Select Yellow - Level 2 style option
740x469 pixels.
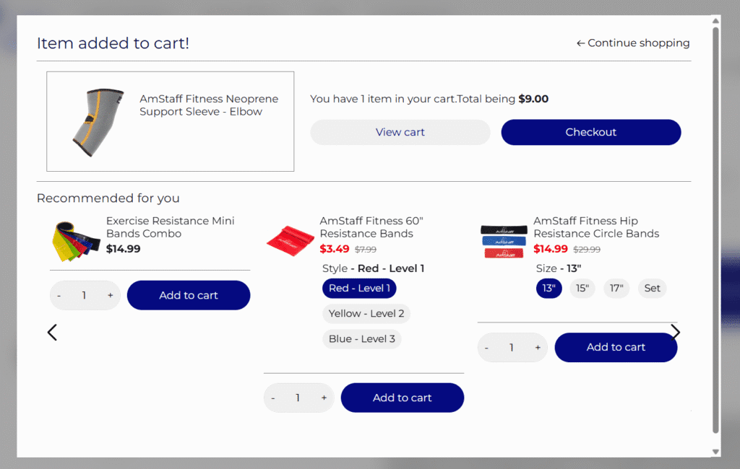click(366, 314)
